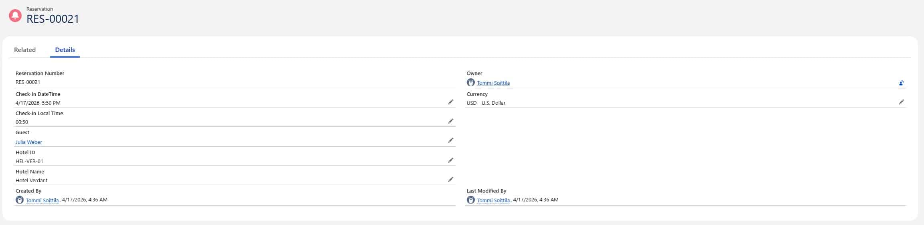Click Last Modified By avatar icon
The image size is (924, 225).
(471, 200)
